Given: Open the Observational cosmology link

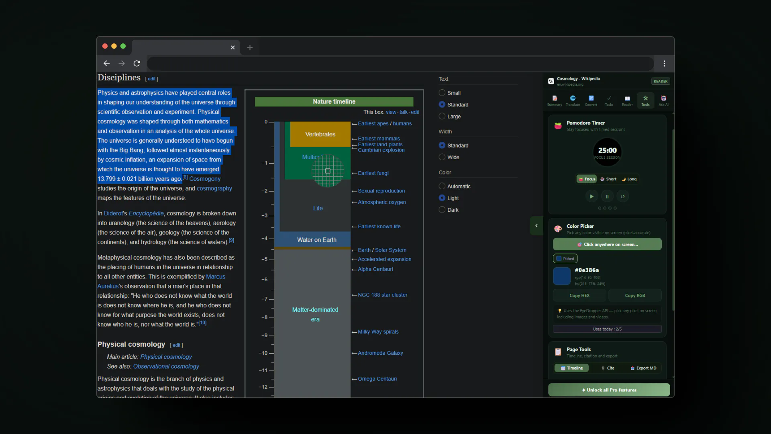Looking at the screenshot, I should coord(166,366).
